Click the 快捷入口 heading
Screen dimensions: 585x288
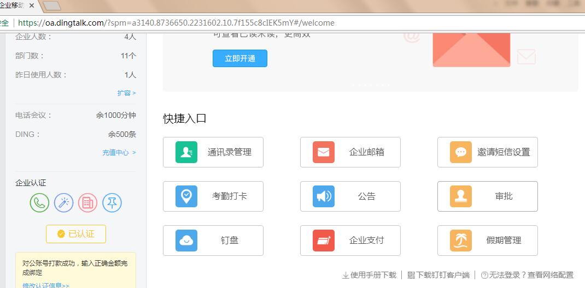(x=185, y=119)
